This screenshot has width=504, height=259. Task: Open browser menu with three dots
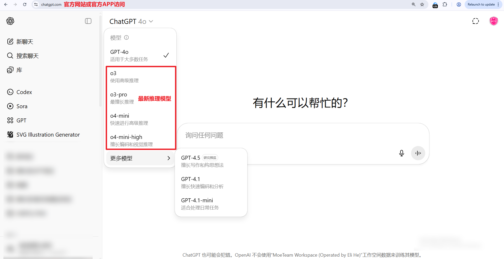pos(498,4)
